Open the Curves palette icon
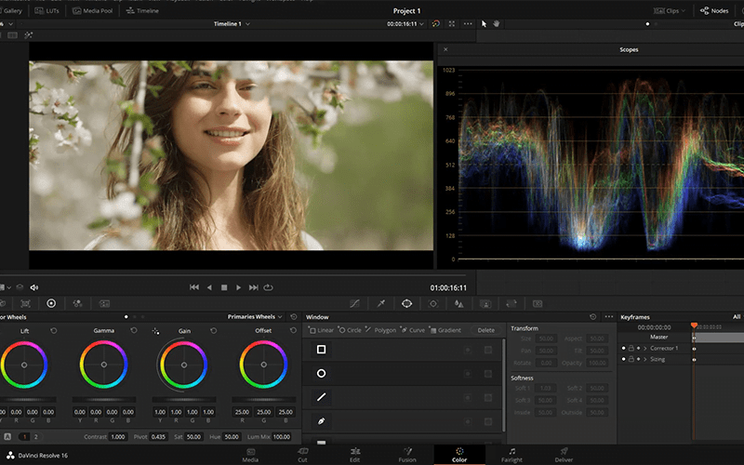Screen dimensions: 744x465 [354, 304]
